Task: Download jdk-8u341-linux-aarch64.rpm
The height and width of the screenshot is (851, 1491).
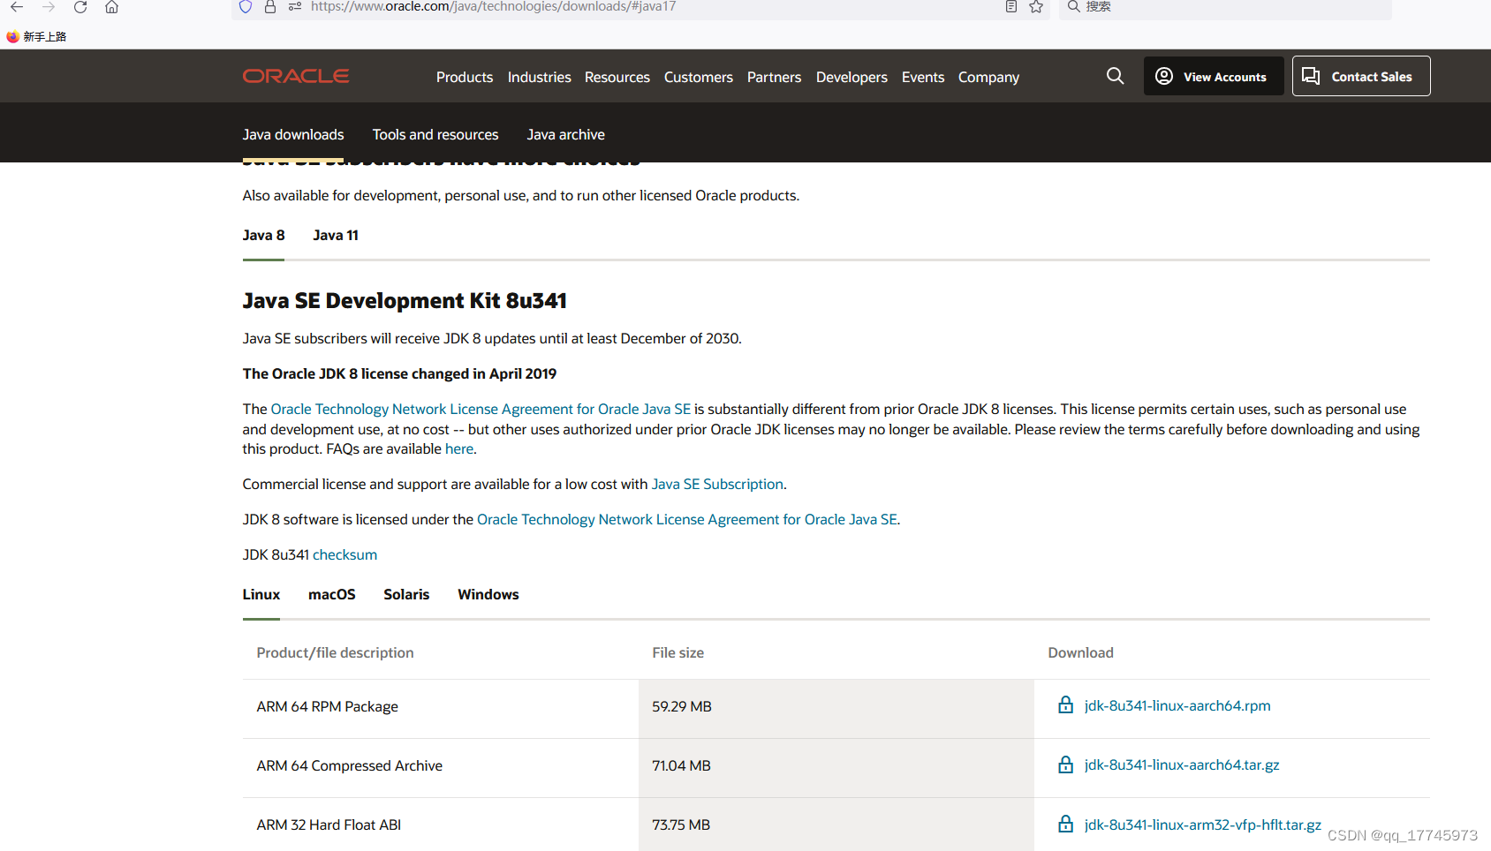Action: tap(1177, 705)
